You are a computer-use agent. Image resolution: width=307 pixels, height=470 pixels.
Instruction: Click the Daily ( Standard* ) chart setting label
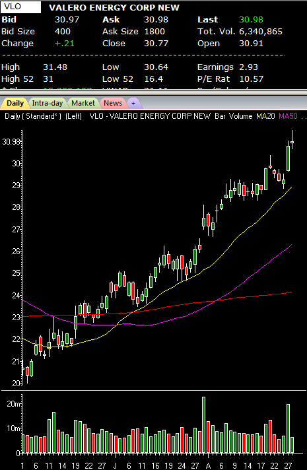pos(32,116)
